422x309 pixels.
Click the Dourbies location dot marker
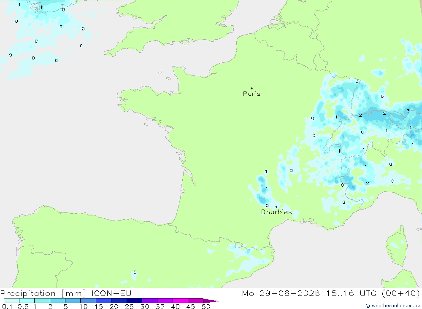click(276, 207)
